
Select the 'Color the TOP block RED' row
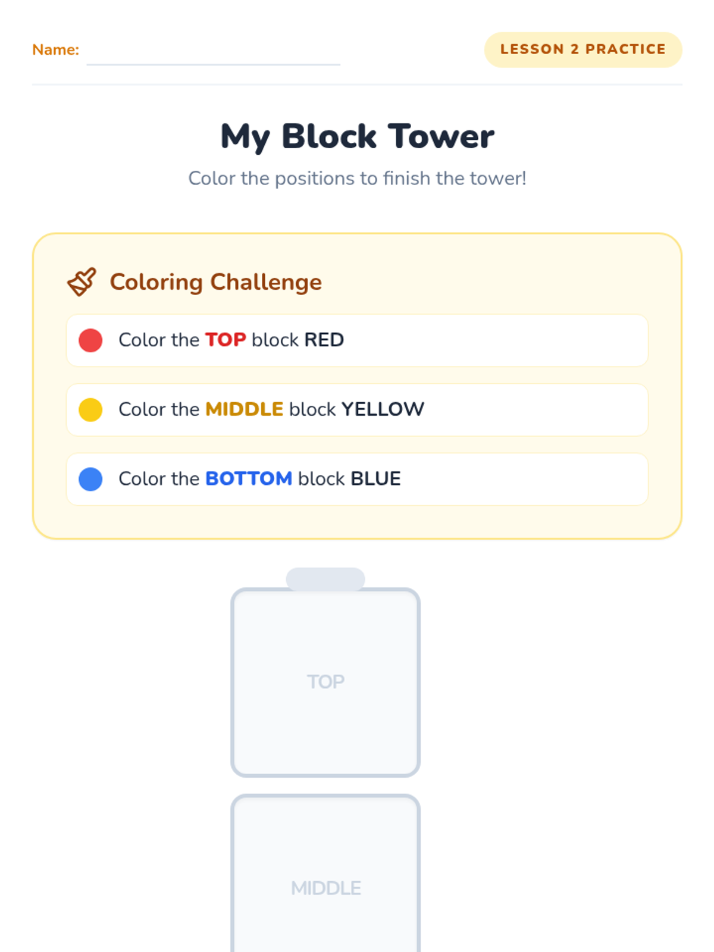[x=357, y=340]
